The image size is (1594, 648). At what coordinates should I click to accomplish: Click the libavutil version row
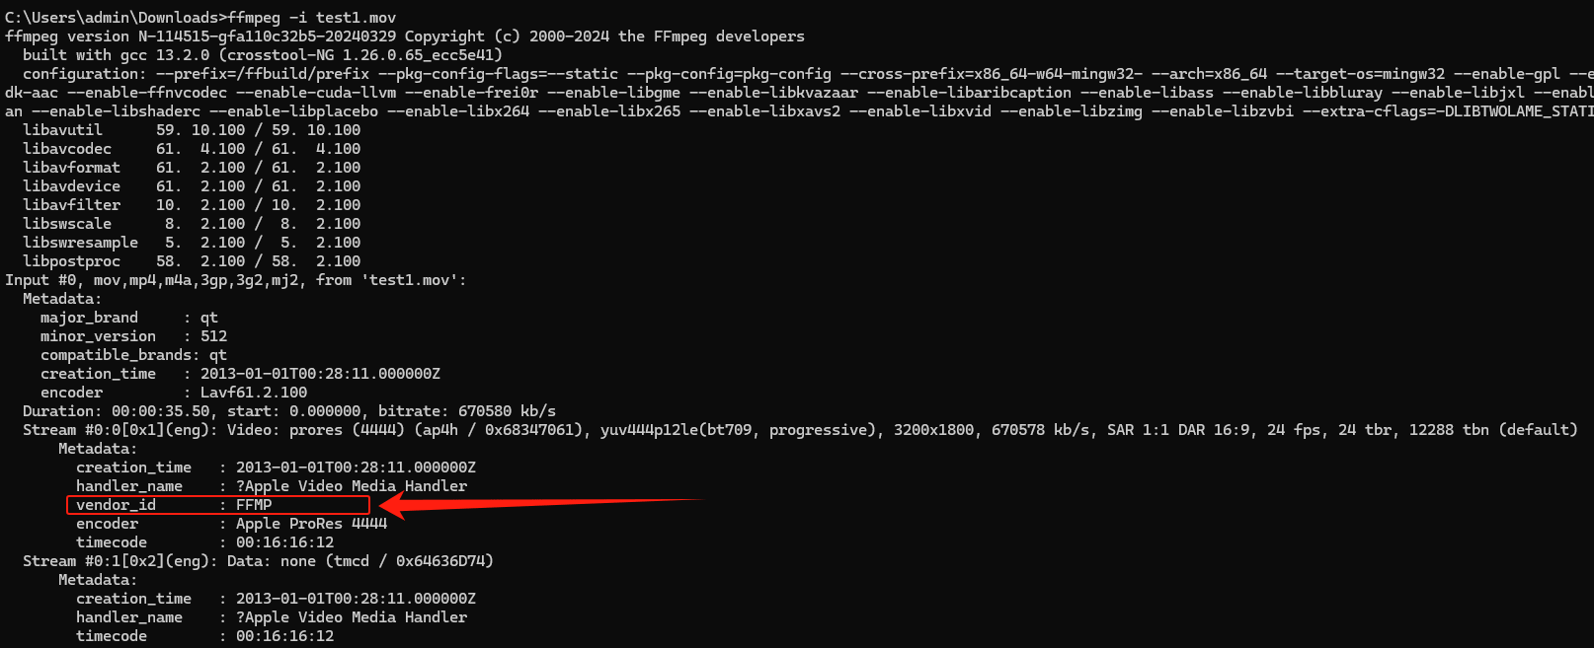192,130
